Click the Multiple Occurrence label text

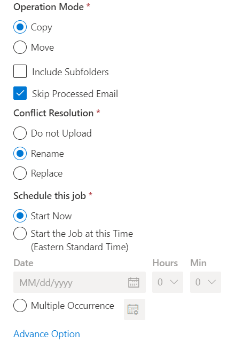point(73,306)
